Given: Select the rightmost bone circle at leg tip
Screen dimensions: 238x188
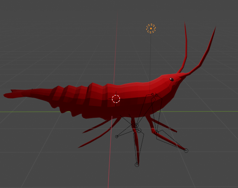Looking at the screenshot, I should coord(186,151).
